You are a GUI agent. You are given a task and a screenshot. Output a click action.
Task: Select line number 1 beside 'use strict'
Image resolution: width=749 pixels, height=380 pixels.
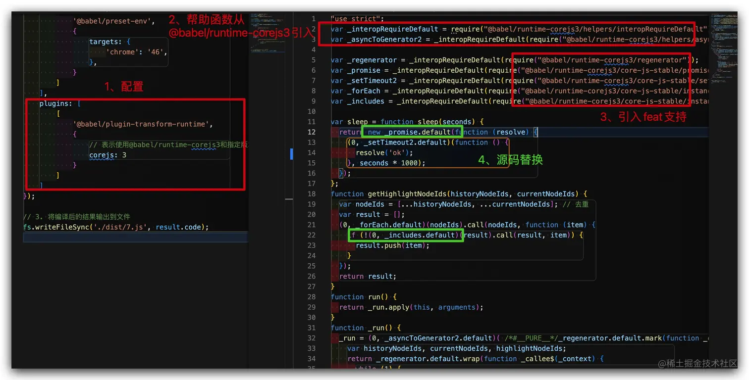tap(314, 18)
